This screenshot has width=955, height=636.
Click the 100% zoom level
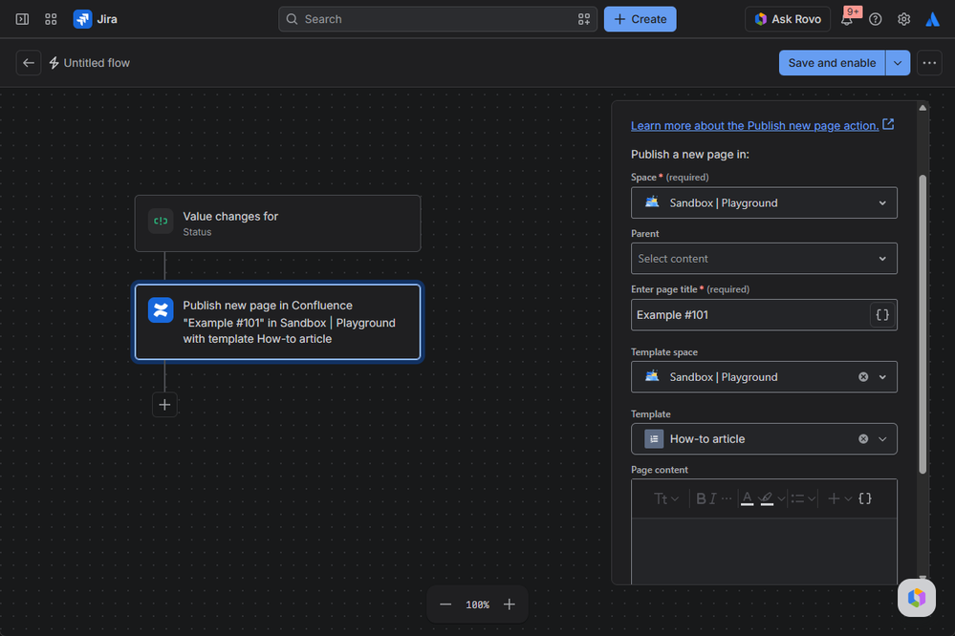point(478,604)
